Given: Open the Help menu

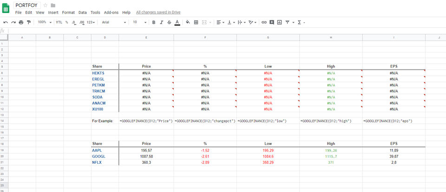Looking at the screenshot, I should pos(126,13).
